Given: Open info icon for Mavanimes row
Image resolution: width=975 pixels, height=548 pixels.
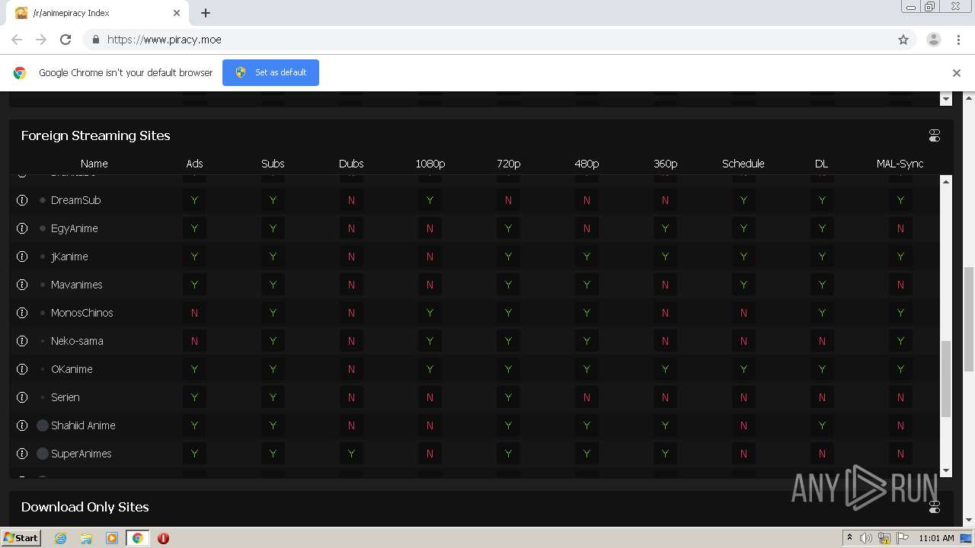Looking at the screenshot, I should click(22, 285).
